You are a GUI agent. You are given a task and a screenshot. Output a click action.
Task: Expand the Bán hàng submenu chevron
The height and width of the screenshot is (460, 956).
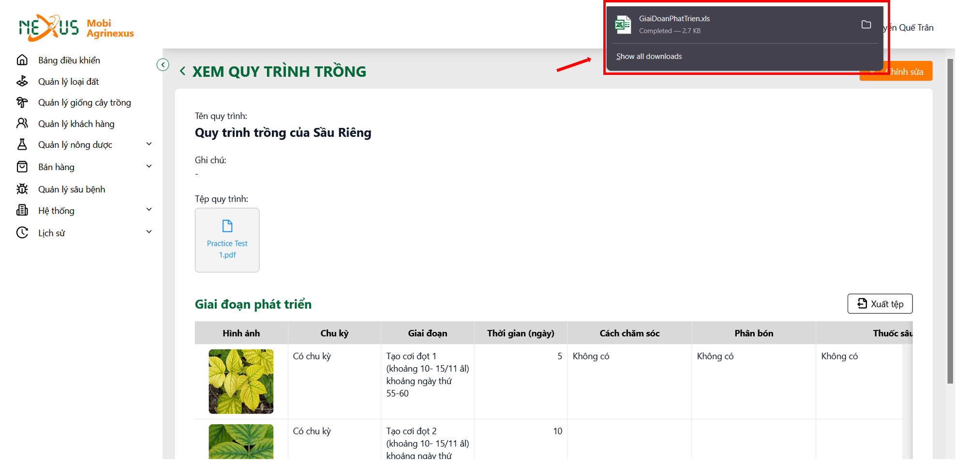(149, 166)
